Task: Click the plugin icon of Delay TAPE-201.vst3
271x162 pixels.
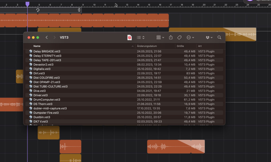Action: 31,60
